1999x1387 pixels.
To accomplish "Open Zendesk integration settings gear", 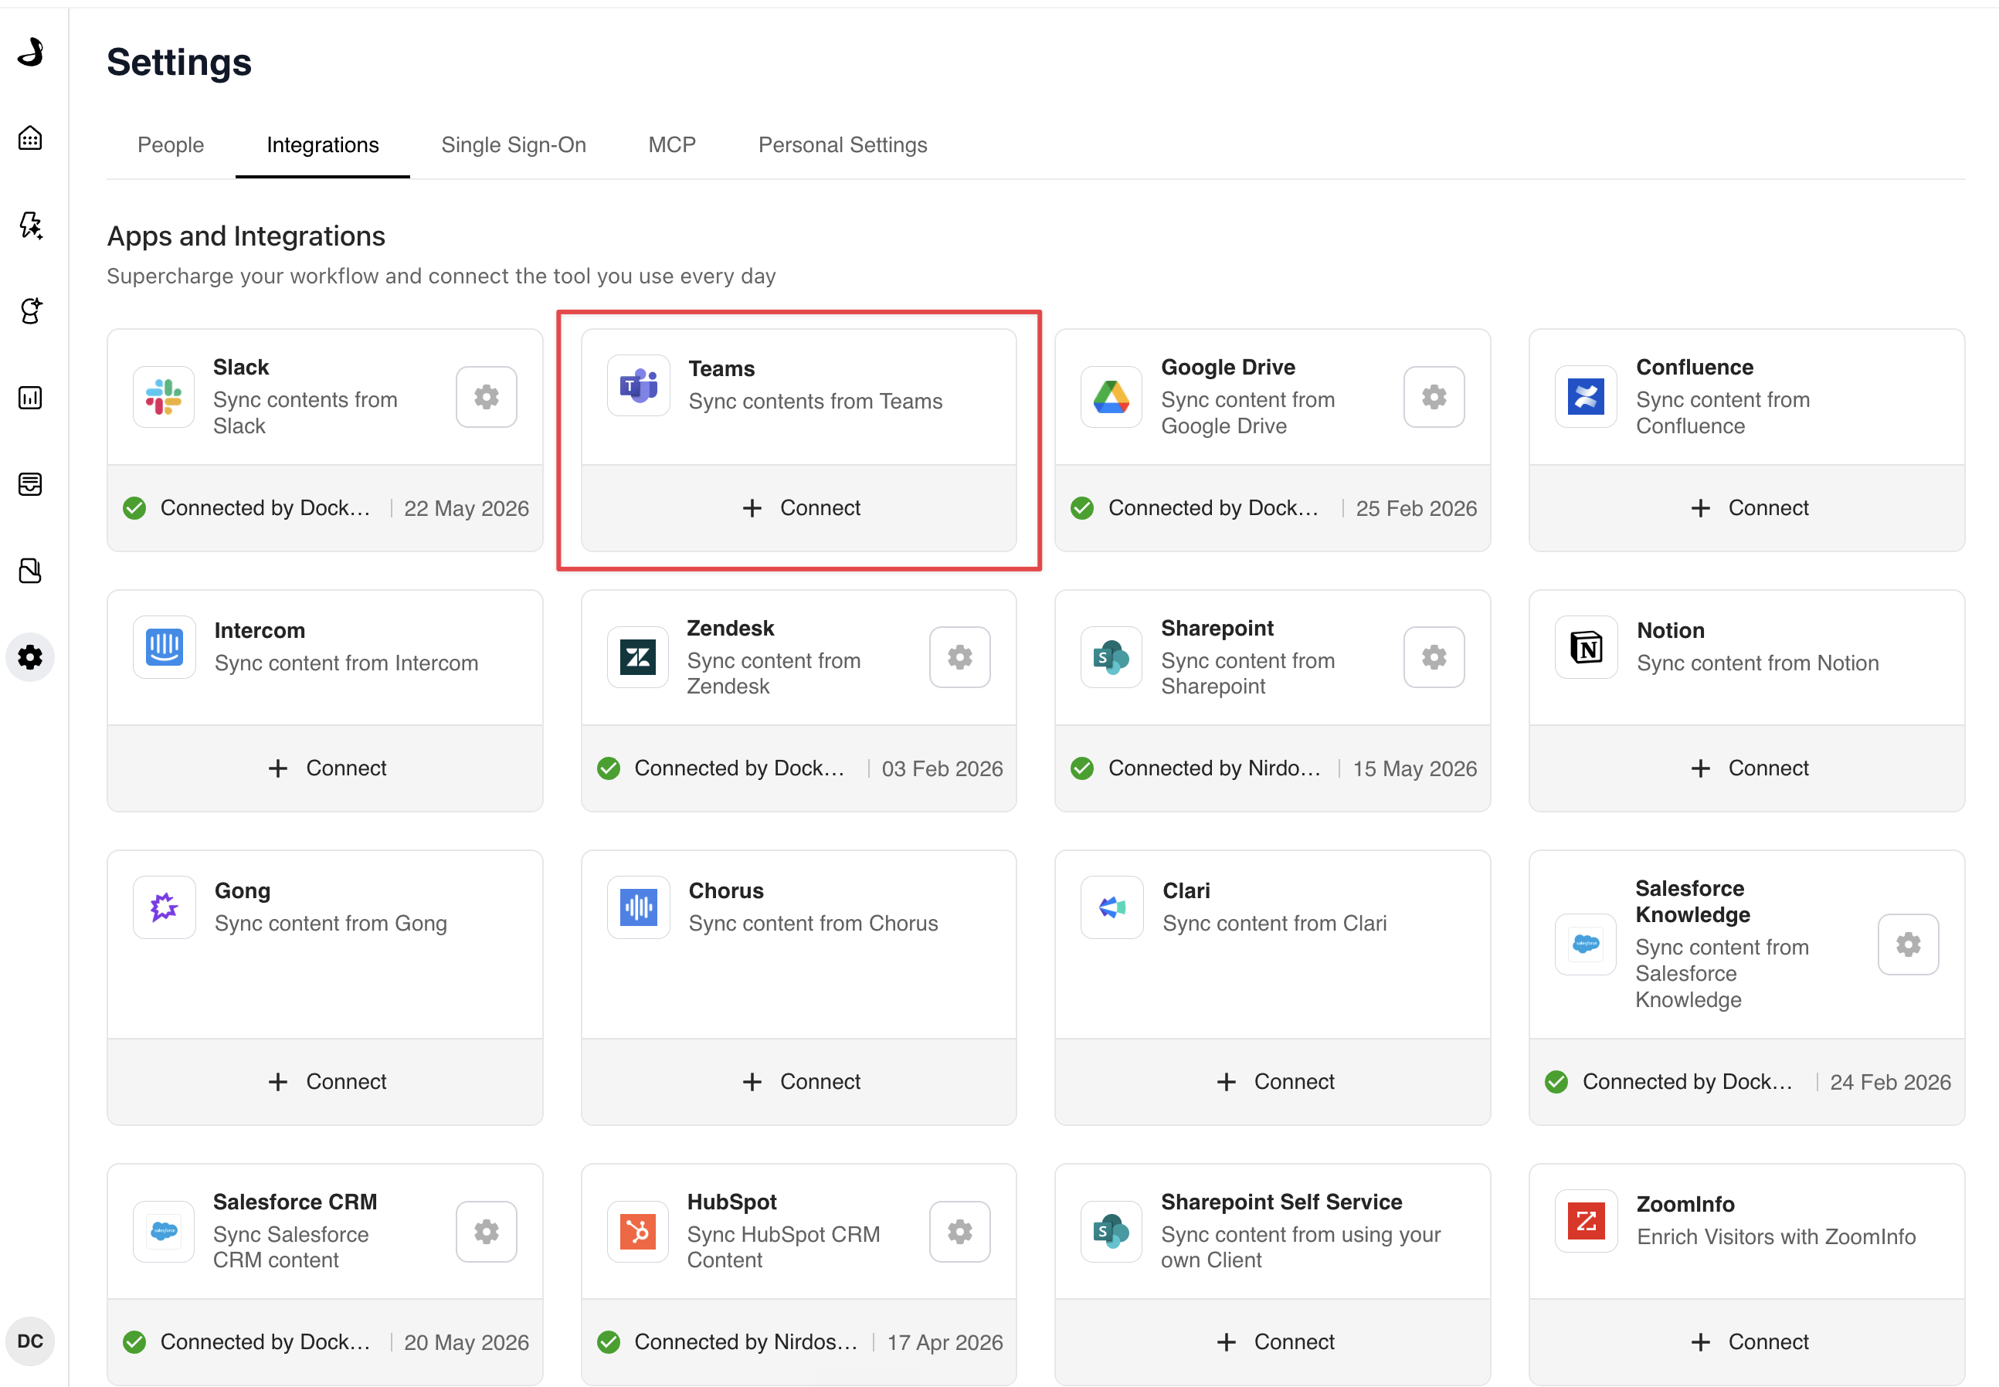I will tap(959, 657).
